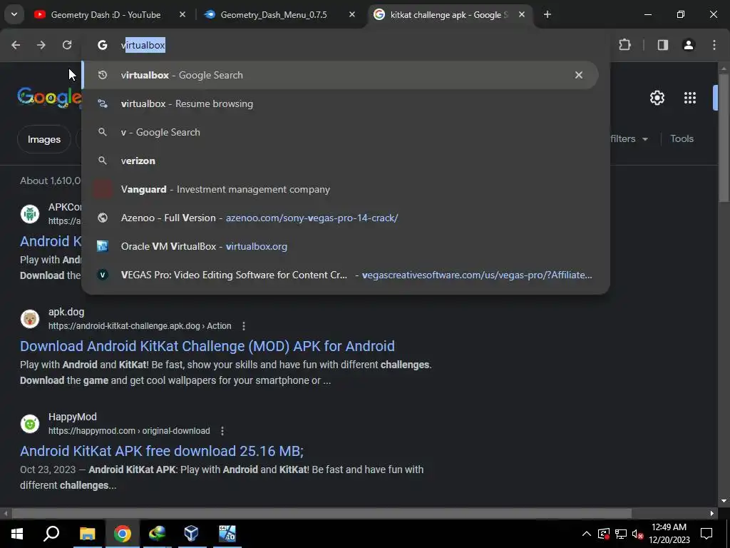Screen dimensions: 730x548
Task: Open more options for the HappyMod result
Action: point(222,431)
